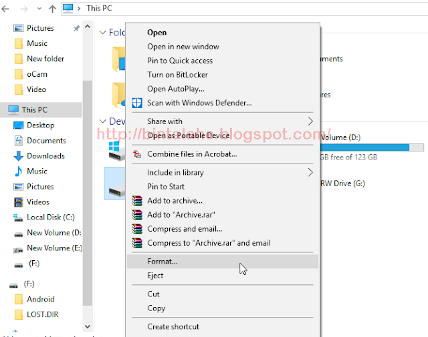Collapse the Folders group chevron
Image resolution: width=428 pixels, height=337 pixels.
click(102, 33)
